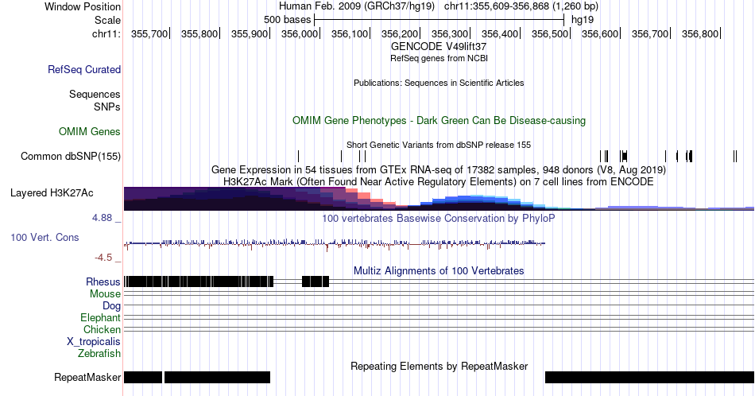Click the RefSeq Curated track label
This screenshot has height=396, width=755.
coord(83,69)
